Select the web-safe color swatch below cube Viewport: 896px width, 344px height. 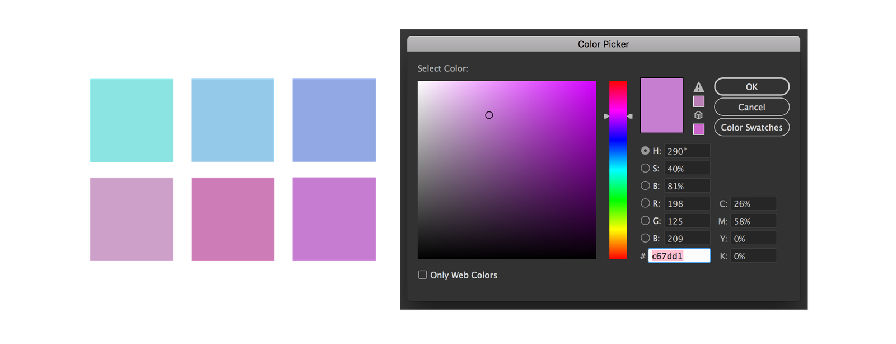[698, 129]
